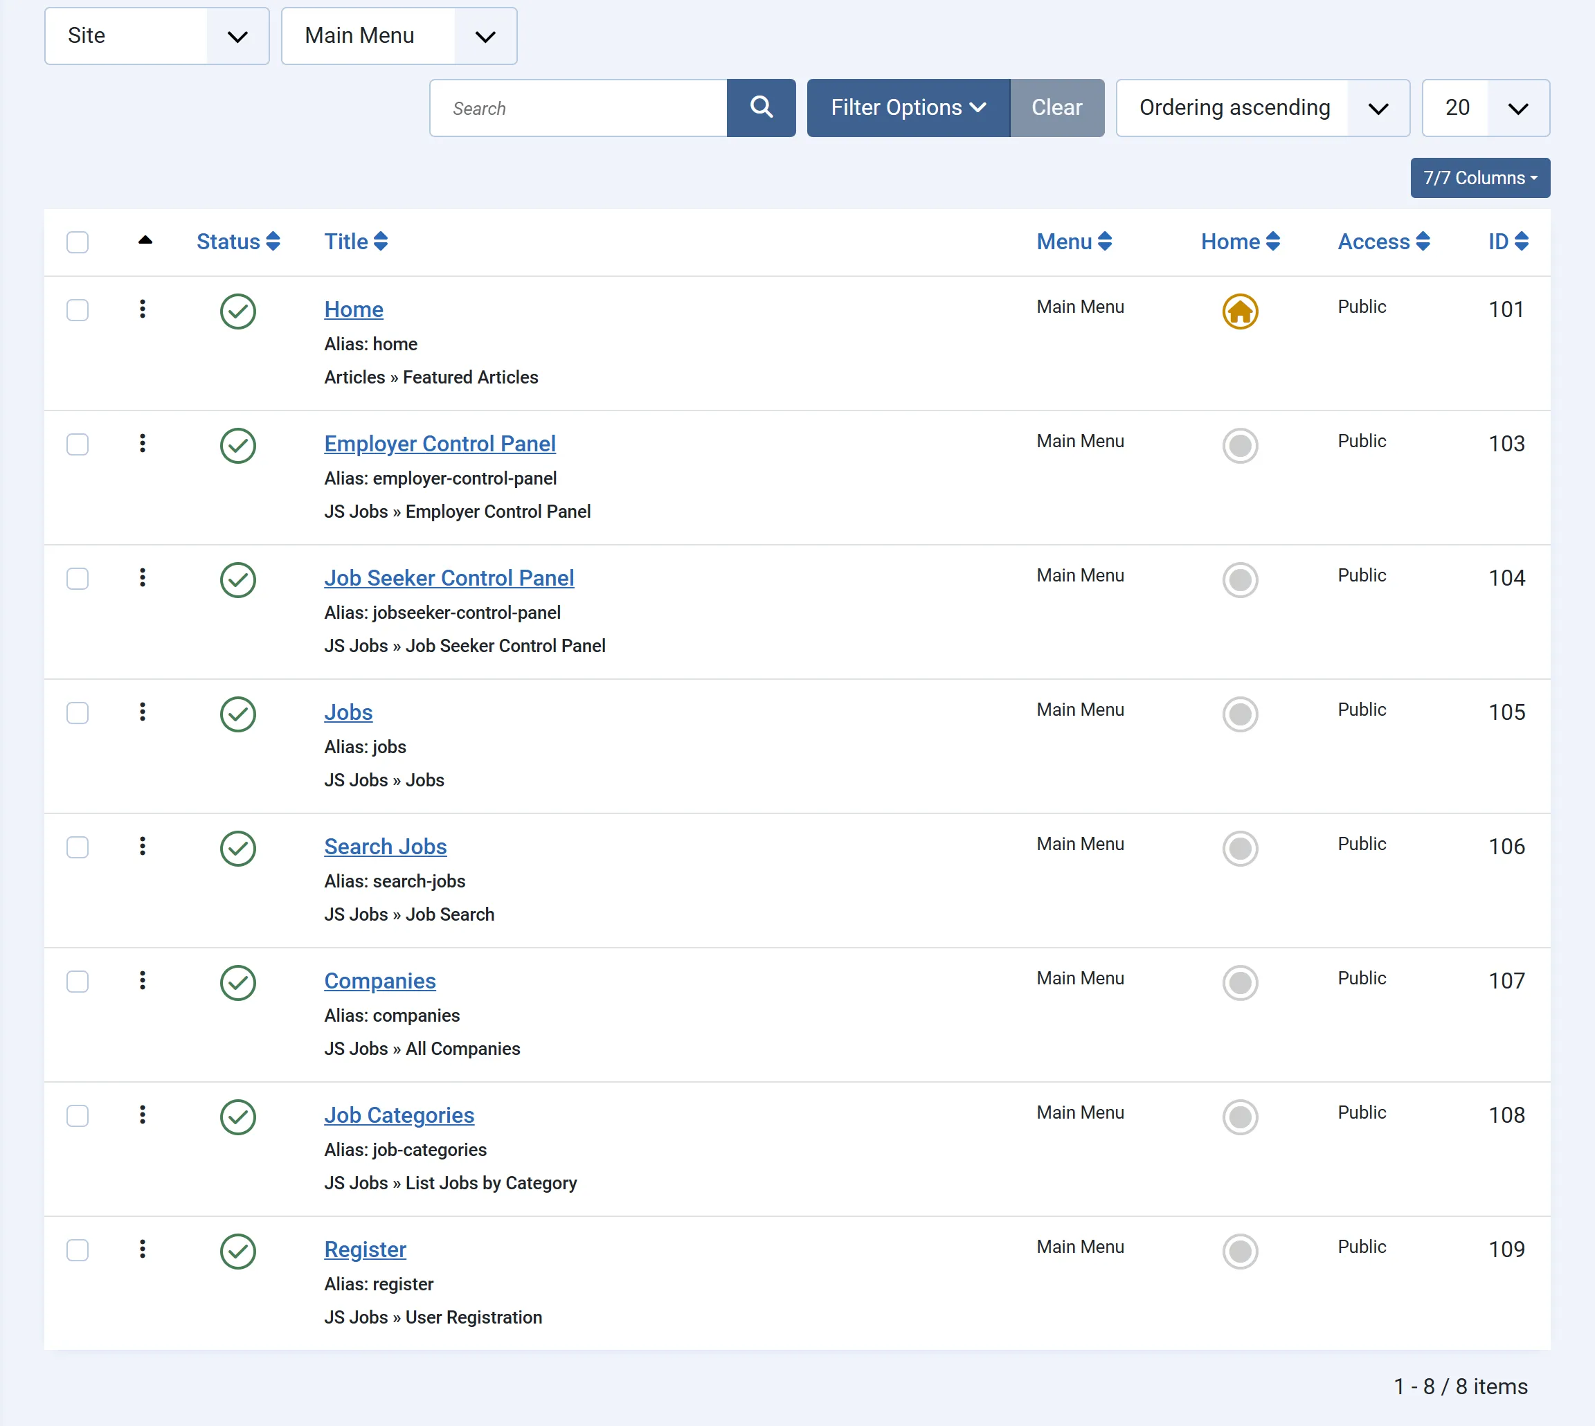Expand Filter Options panel
The width and height of the screenshot is (1595, 1426).
point(908,107)
